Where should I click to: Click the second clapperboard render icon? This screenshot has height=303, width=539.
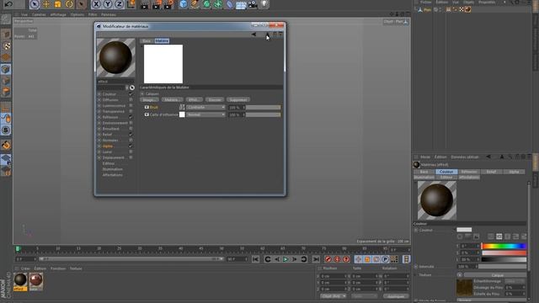[x=157, y=4]
